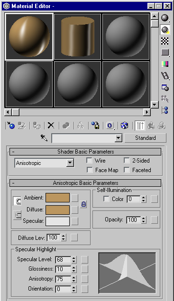Enable the Face Map checkbox
Image resolution: width=174 pixels, height=301 pixels.
[90, 170]
